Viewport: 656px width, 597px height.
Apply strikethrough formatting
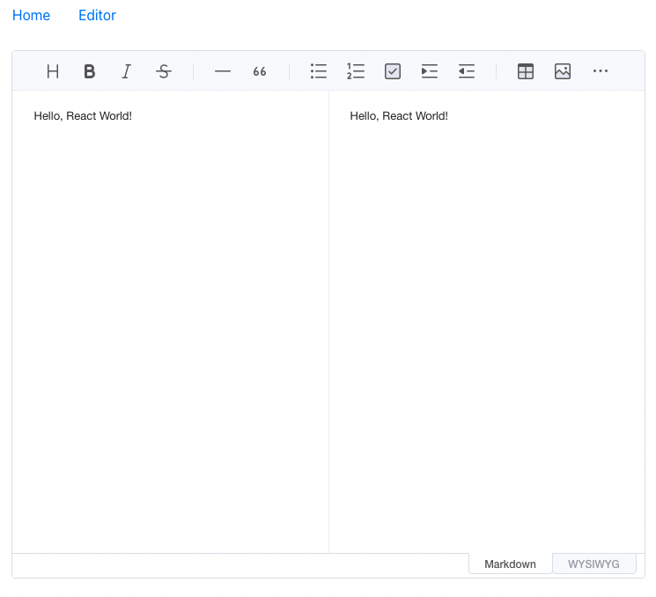point(164,71)
